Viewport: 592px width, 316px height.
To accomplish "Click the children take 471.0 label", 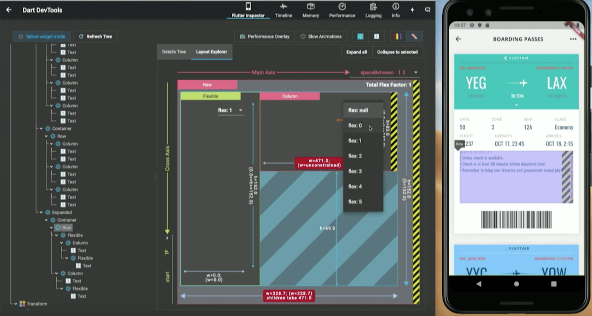I will pos(289,296).
